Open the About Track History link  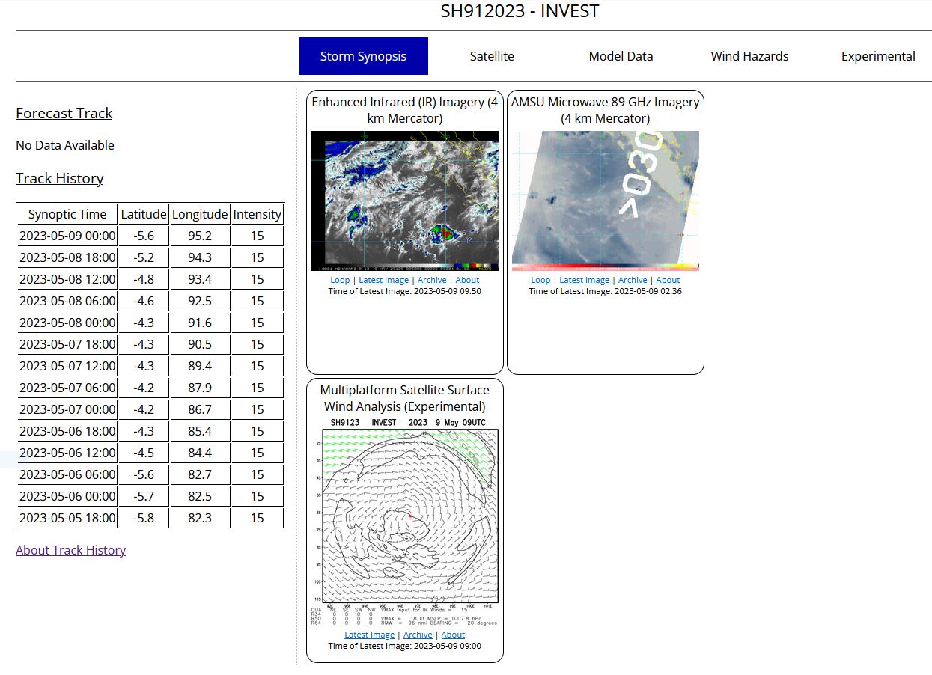coord(70,550)
